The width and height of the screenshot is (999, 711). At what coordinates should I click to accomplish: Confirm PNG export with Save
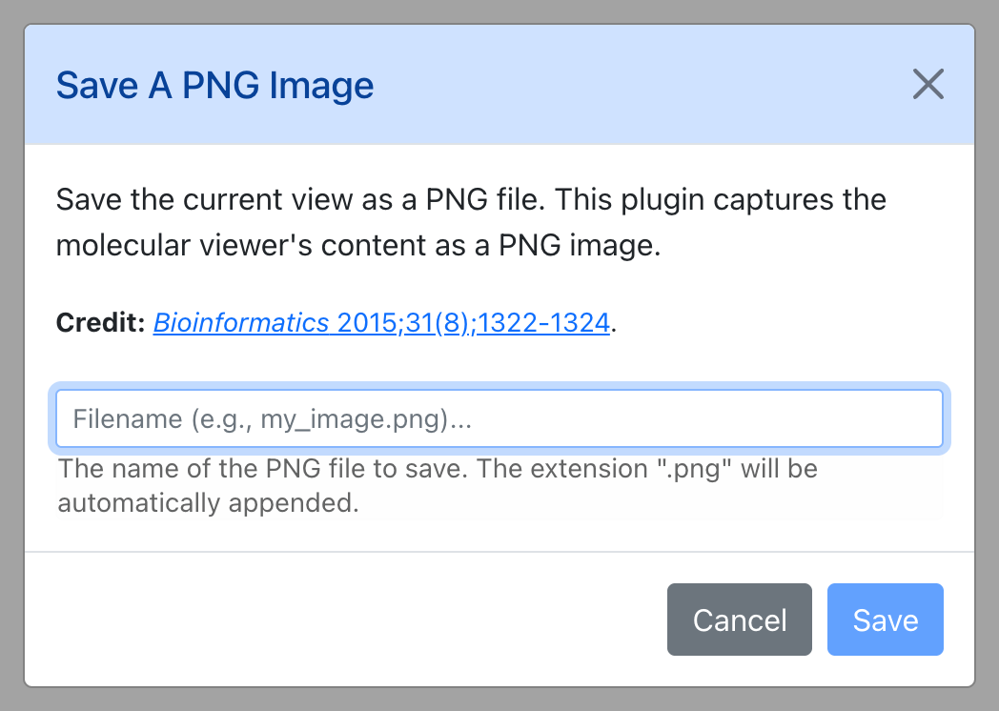click(x=885, y=620)
